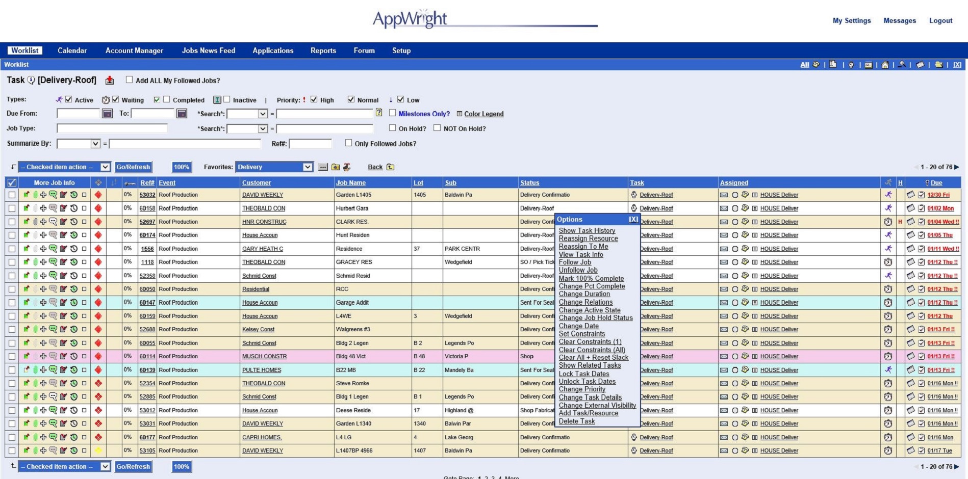
Task: Check Only Followed Jobs? checkbox
Action: point(348,143)
